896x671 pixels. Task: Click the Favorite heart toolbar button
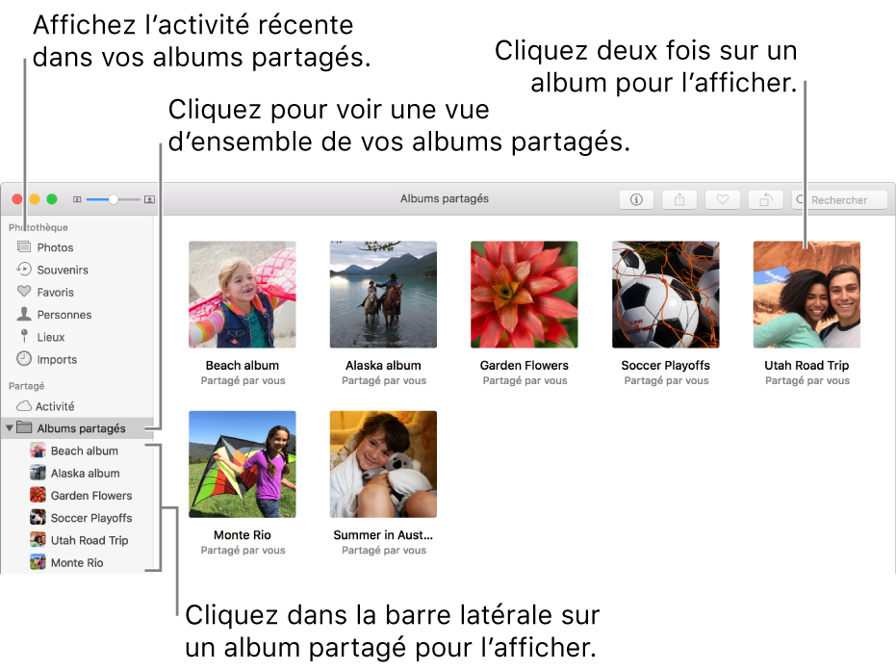coord(722,199)
